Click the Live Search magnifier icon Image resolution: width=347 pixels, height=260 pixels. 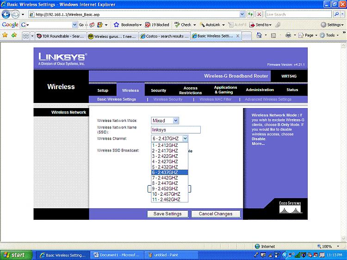point(335,14)
